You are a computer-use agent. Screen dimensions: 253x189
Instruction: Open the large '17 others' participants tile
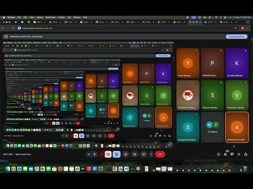[212, 127]
